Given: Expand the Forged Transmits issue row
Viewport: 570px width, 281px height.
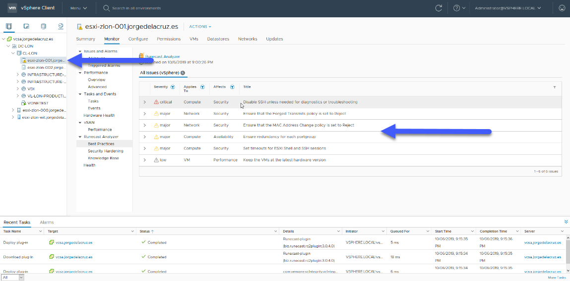Looking at the screenshot, I should pos(145,114).
